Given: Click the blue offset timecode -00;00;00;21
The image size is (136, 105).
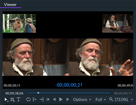Looking at the screenshot, I should tap(69, 85).
